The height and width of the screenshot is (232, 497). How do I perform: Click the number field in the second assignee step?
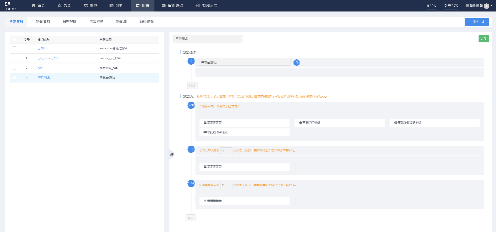[x=226, y=151]
